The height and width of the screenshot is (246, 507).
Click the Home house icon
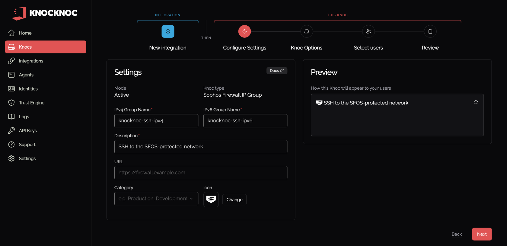[11, 33]
